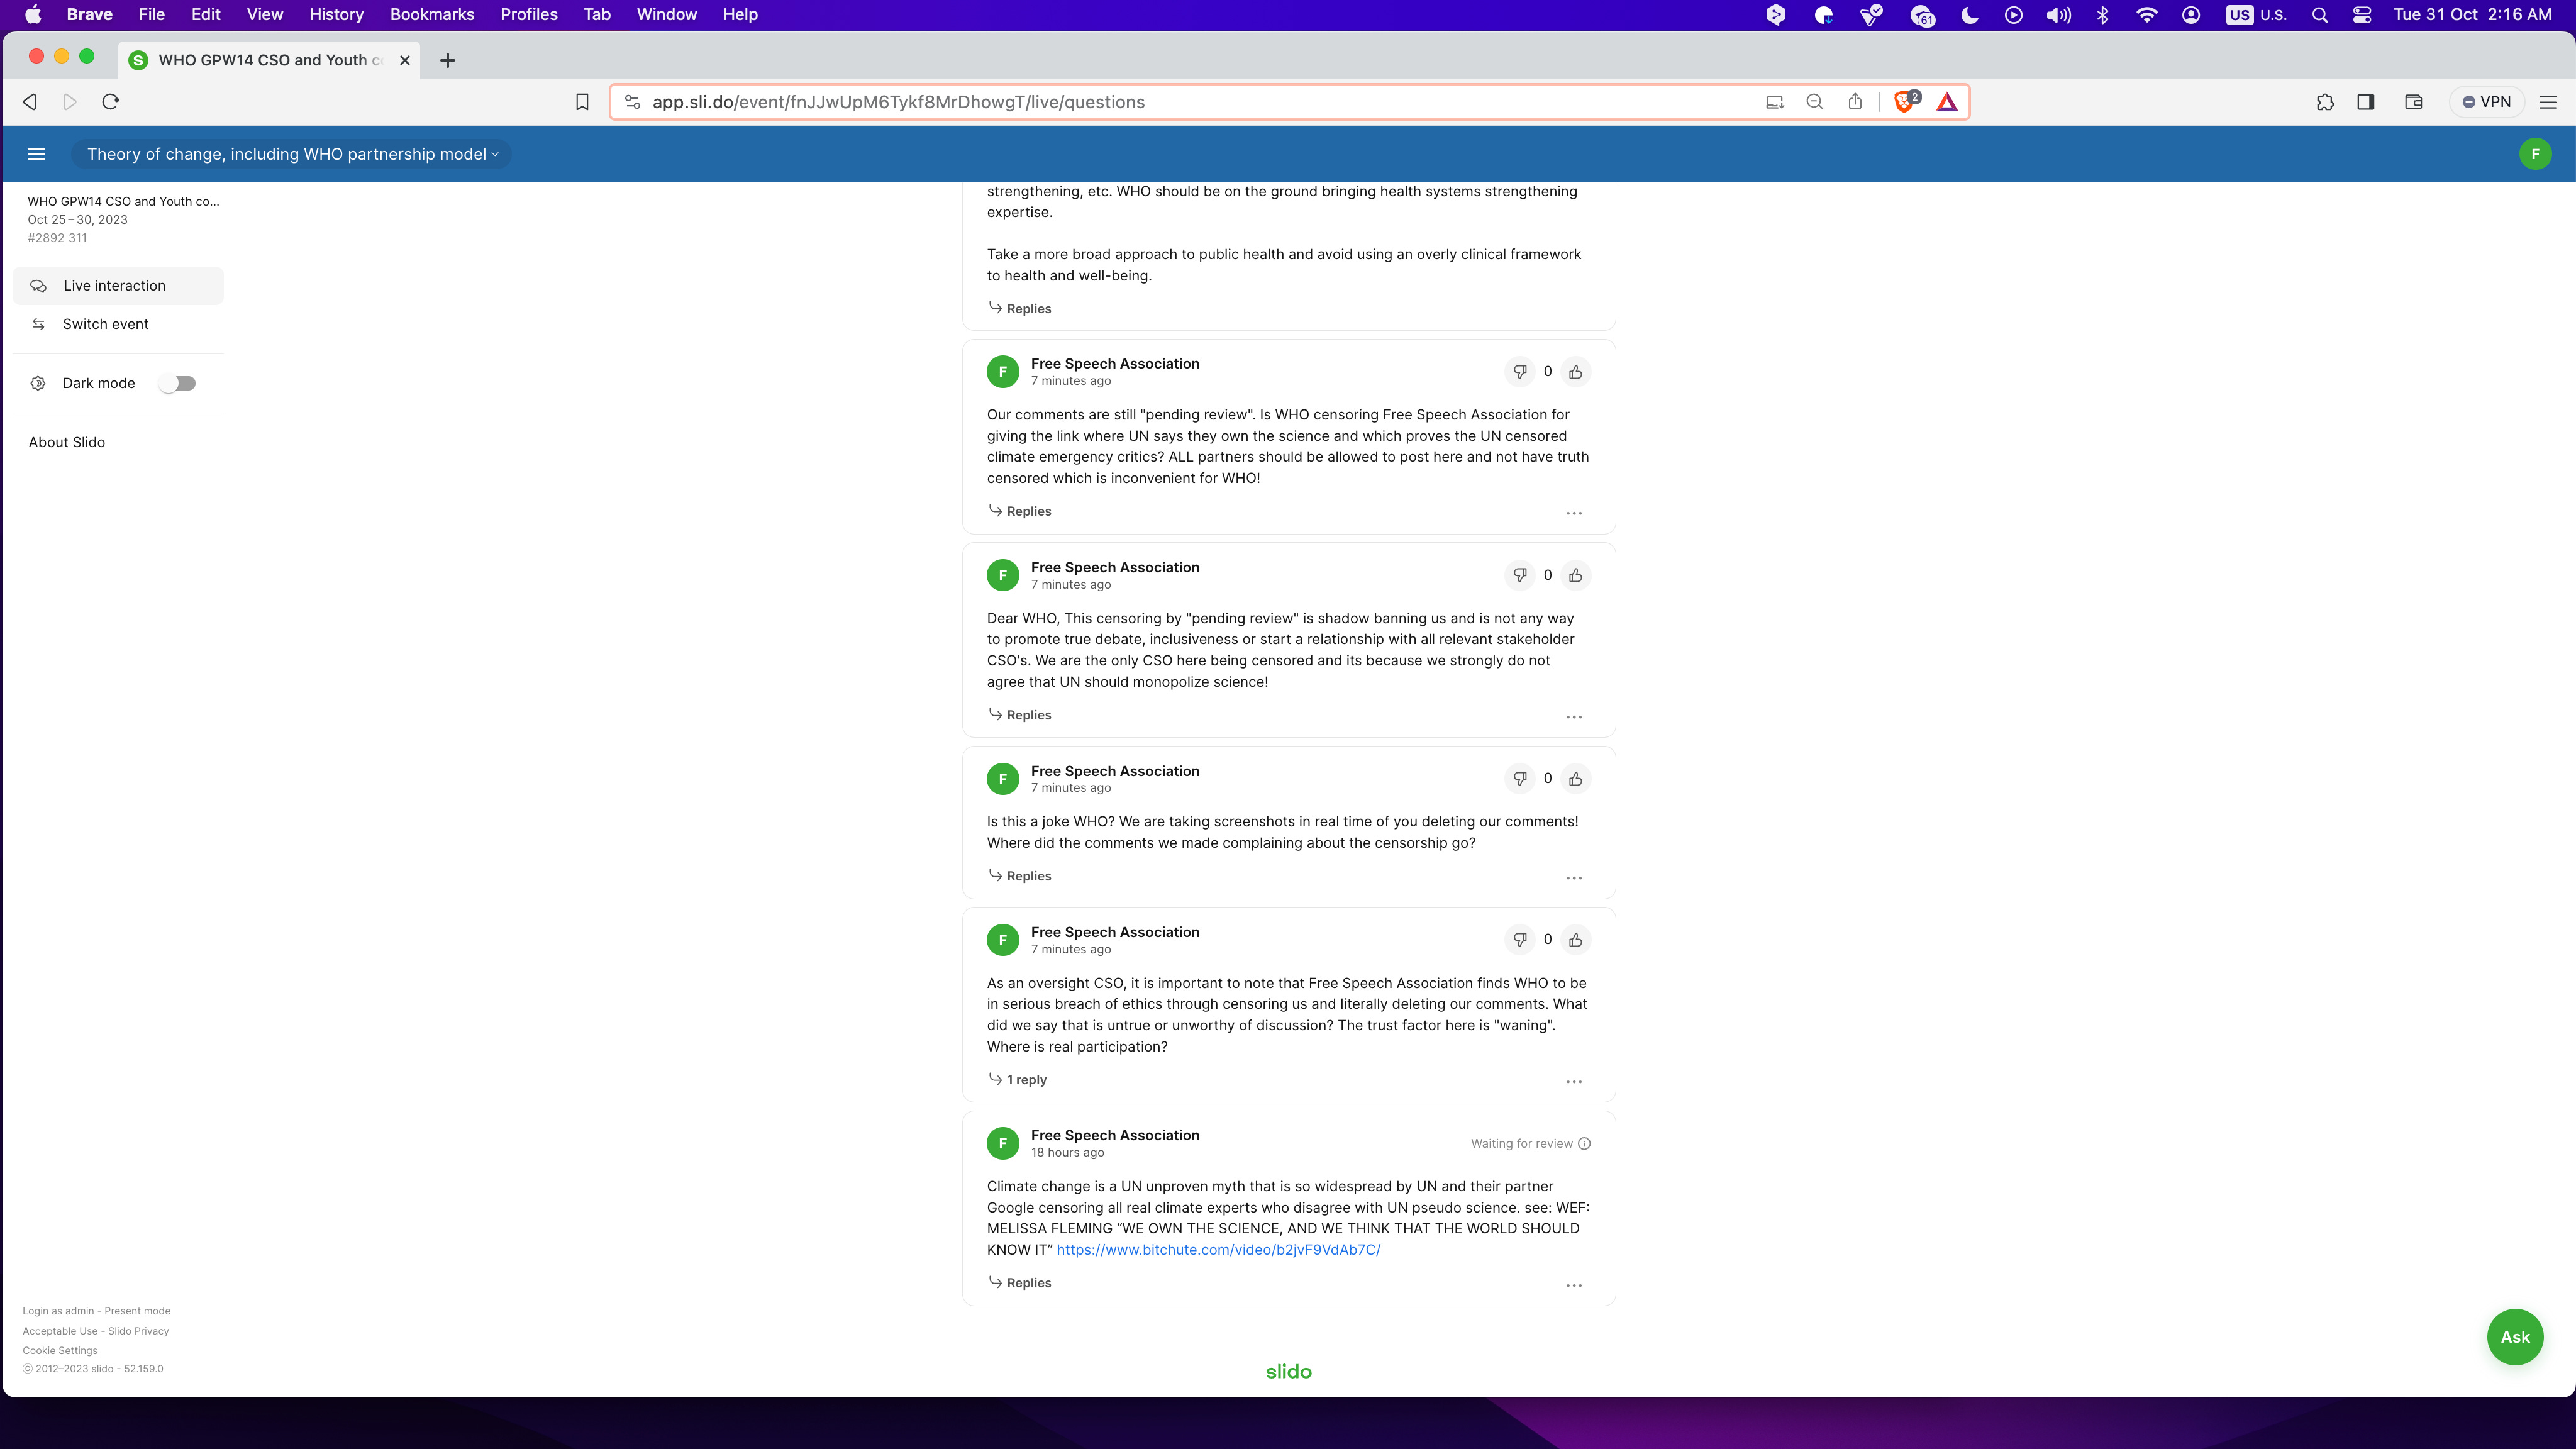Reload the page
This screenshot has height=1449, width=2576.
point(111,102)
